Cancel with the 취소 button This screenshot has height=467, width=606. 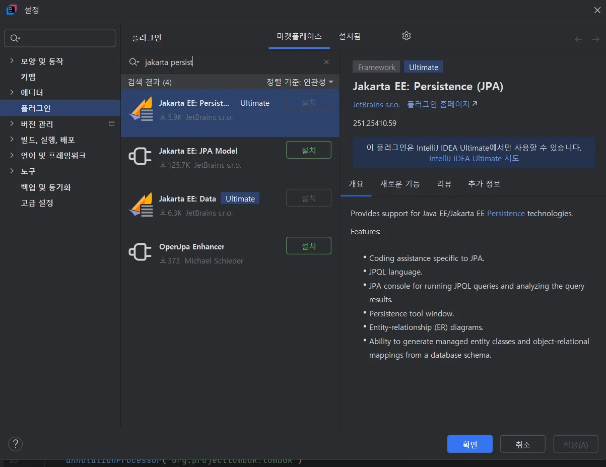pyautogui.click(x=523, y=444)
